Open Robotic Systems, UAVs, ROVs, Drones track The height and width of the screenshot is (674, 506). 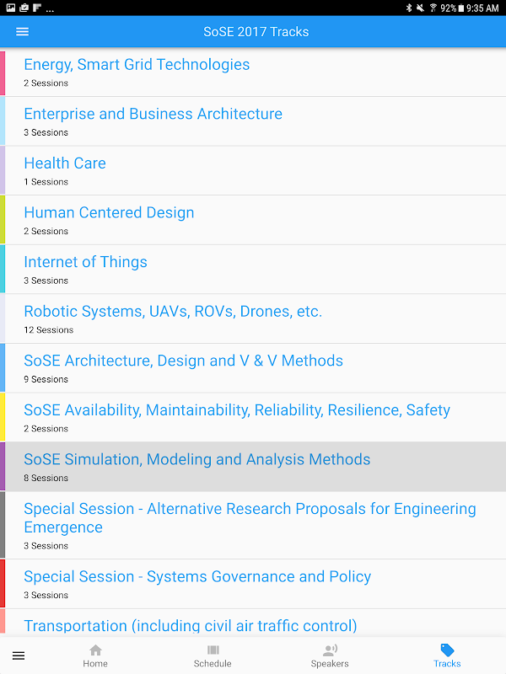173,312
